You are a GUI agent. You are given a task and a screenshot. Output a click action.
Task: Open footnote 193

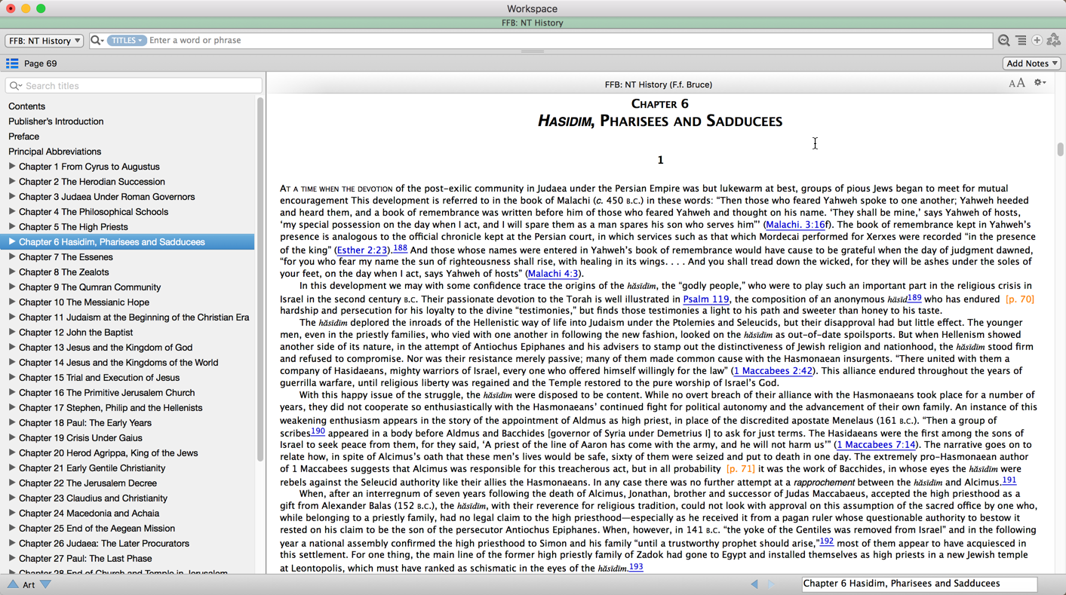coord(636,566)
